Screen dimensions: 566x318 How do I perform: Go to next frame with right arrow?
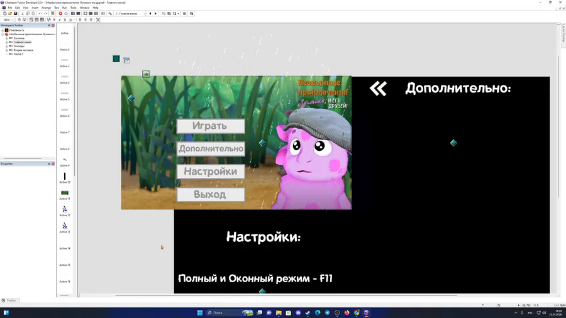[155, 13]
